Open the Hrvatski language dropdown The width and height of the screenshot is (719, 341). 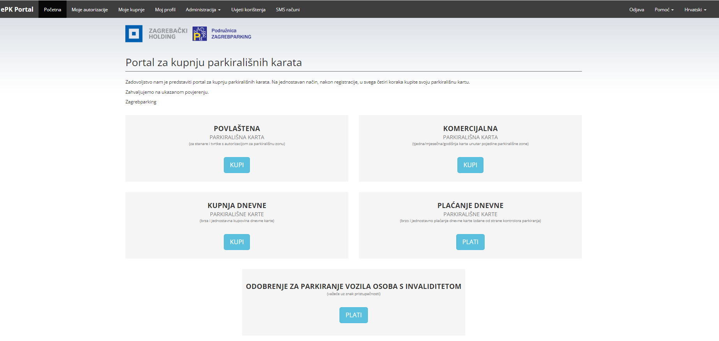[695, 9]
